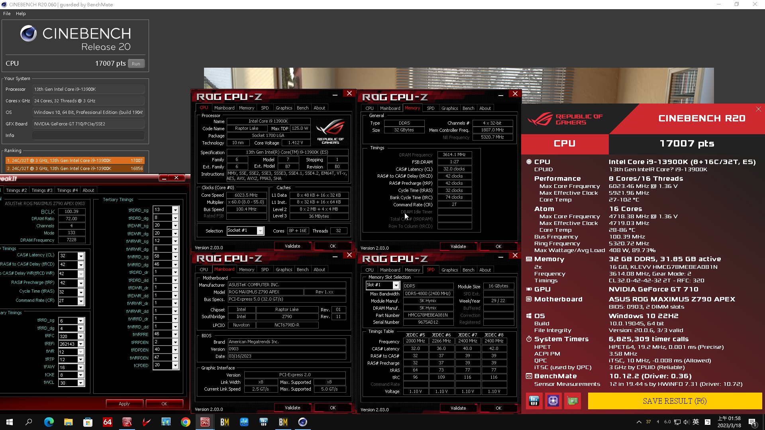
Task: Open Bench tab in top-left CPU-Z window
Action: coord(302,108)
